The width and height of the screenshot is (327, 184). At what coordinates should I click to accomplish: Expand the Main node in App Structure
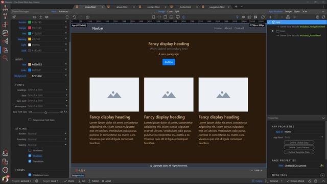[273, 31]
